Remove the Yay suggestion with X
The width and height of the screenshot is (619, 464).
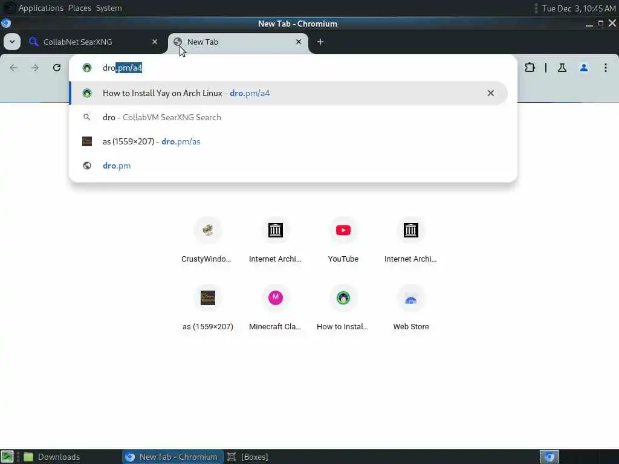click(x=491, y=93)
